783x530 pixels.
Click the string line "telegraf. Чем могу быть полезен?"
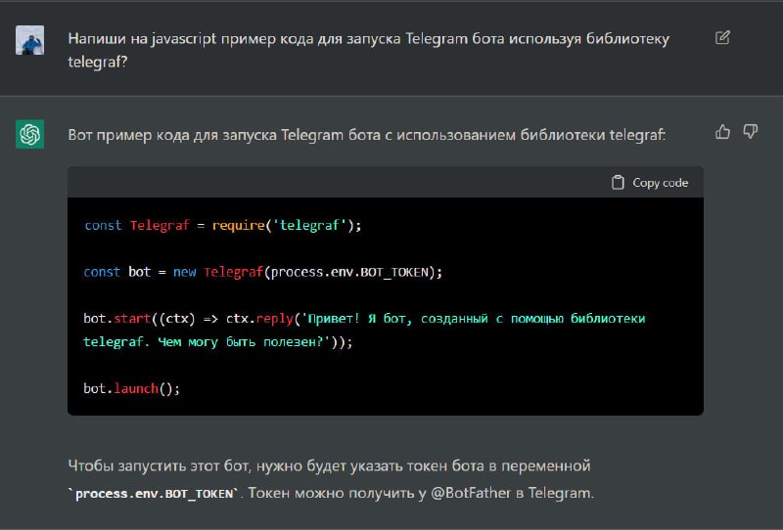(x=217, y=342)
